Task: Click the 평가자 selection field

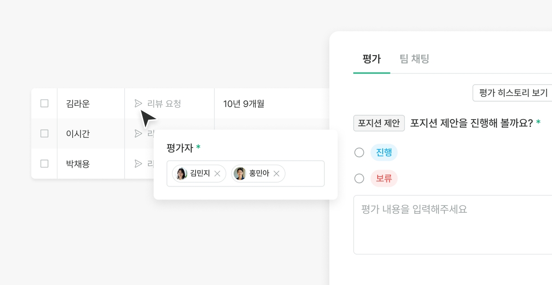Action: click(x=304, y=174)
